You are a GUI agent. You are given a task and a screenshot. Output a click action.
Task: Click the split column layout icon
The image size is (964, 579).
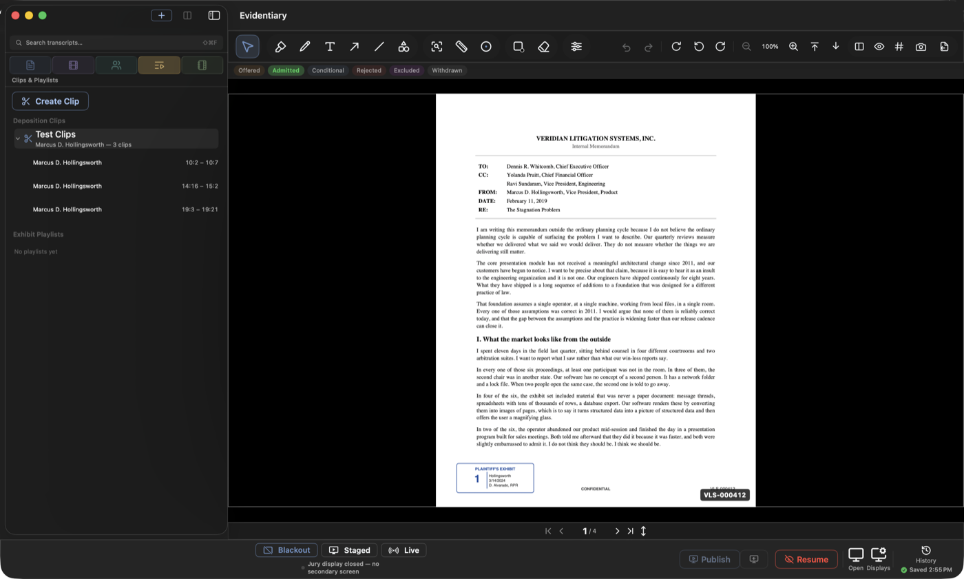click(187, 15)
